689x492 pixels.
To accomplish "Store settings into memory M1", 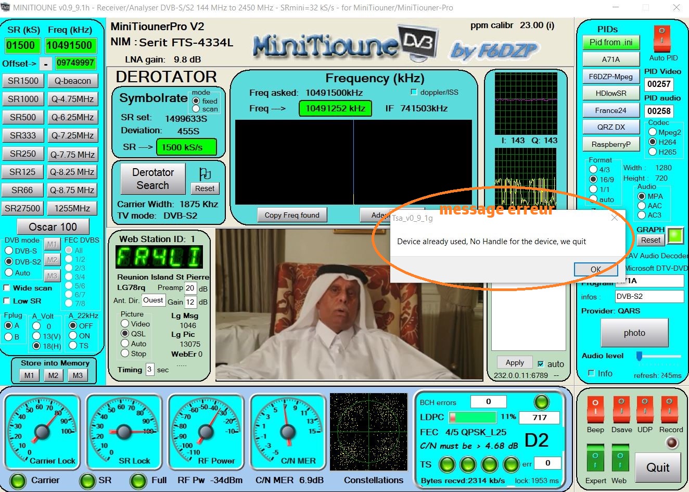I will (x=29, y=375).
